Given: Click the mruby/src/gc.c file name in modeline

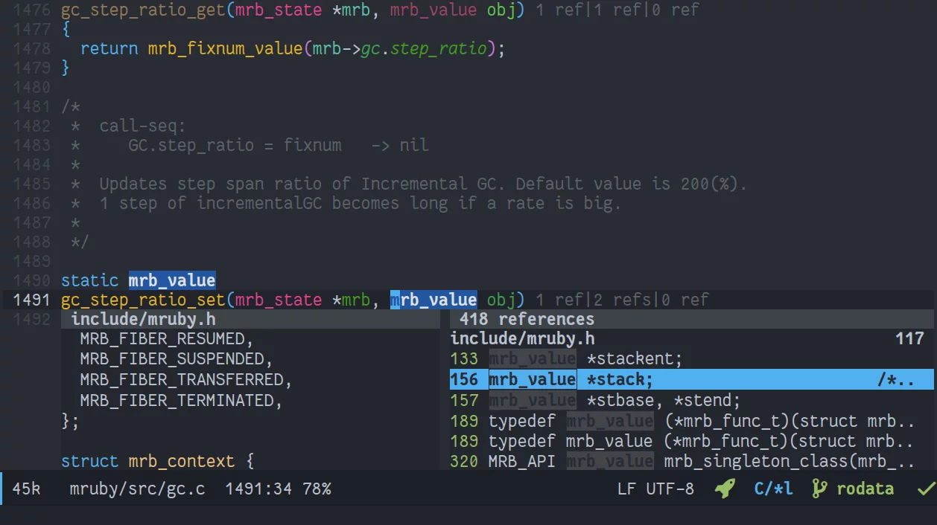Looking at the screenshot, I should (137, 489).
